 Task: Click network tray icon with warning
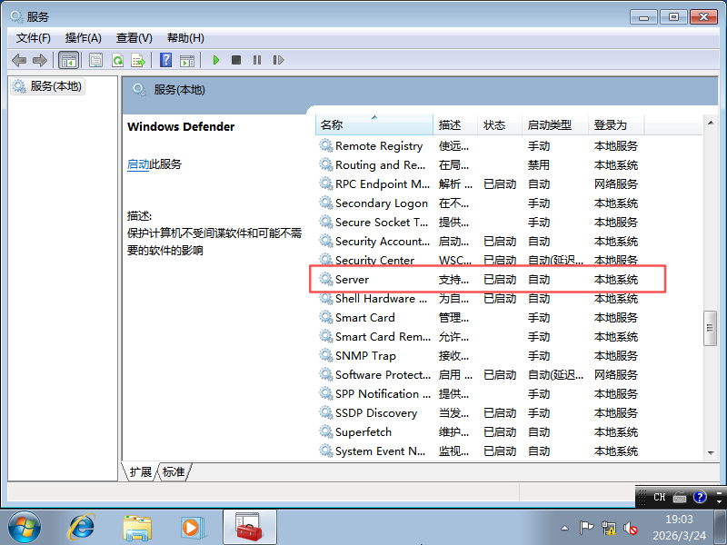point(608,528)
